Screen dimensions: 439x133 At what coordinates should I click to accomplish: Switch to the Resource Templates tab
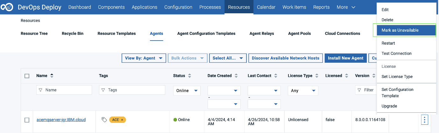[x=117, y=34]
